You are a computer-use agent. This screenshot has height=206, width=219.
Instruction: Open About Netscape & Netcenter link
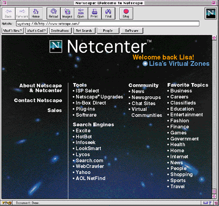click(41, 88)
